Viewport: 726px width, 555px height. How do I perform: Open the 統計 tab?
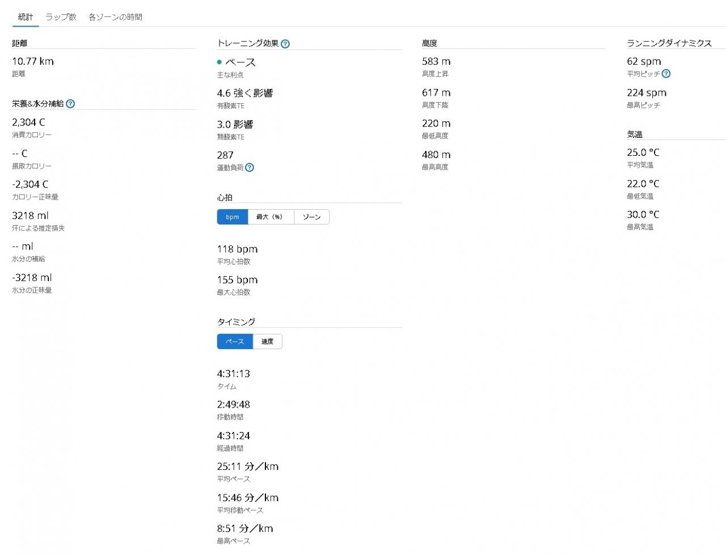point(26,17)
